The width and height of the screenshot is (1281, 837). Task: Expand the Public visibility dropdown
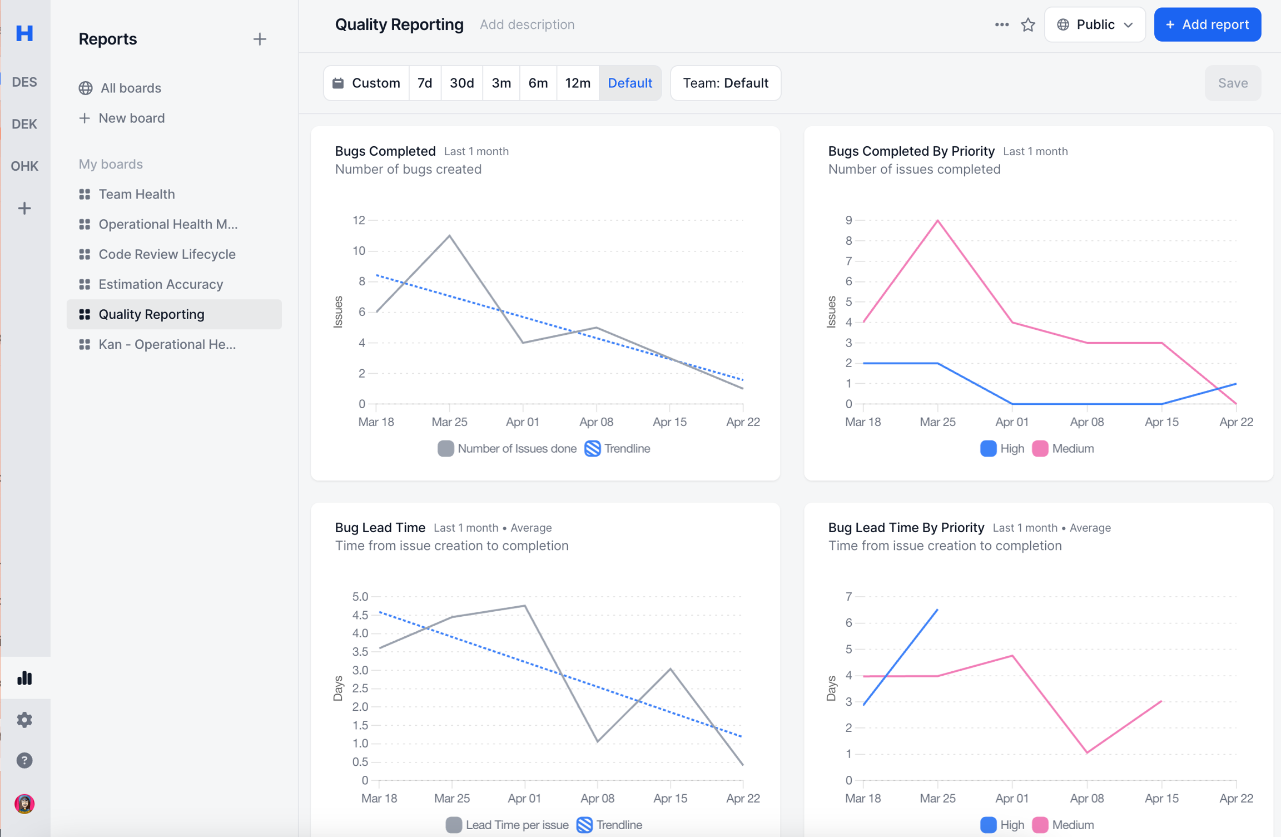click(x=1094, y=25)
